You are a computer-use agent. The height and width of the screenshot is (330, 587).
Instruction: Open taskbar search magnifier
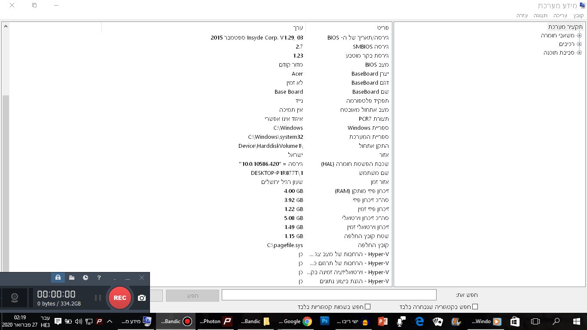point(556,321)
